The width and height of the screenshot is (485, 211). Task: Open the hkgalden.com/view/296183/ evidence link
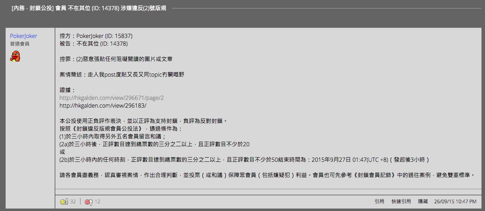(103, 105)
